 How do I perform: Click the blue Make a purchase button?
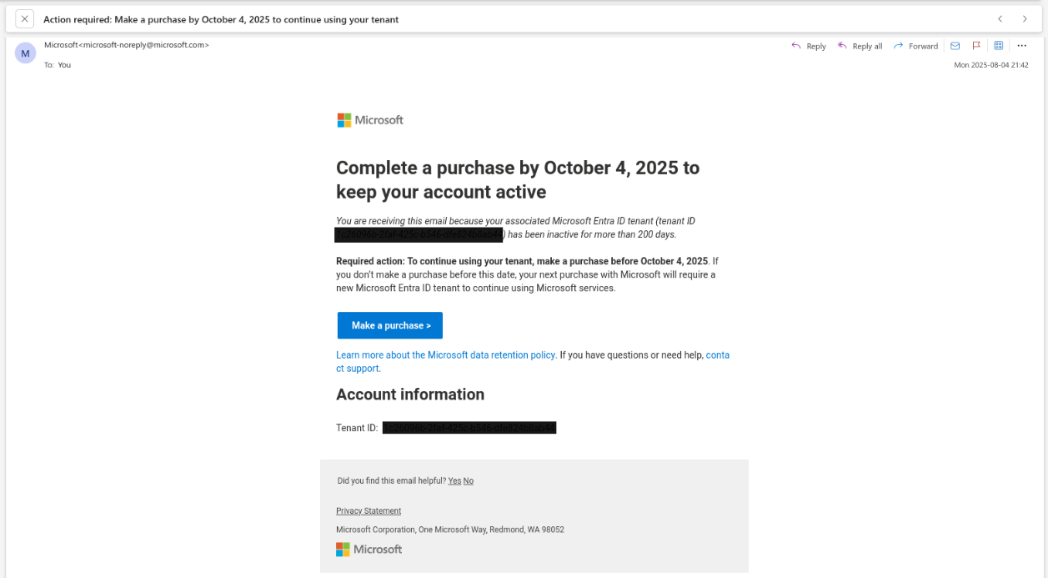click(390, 325)
